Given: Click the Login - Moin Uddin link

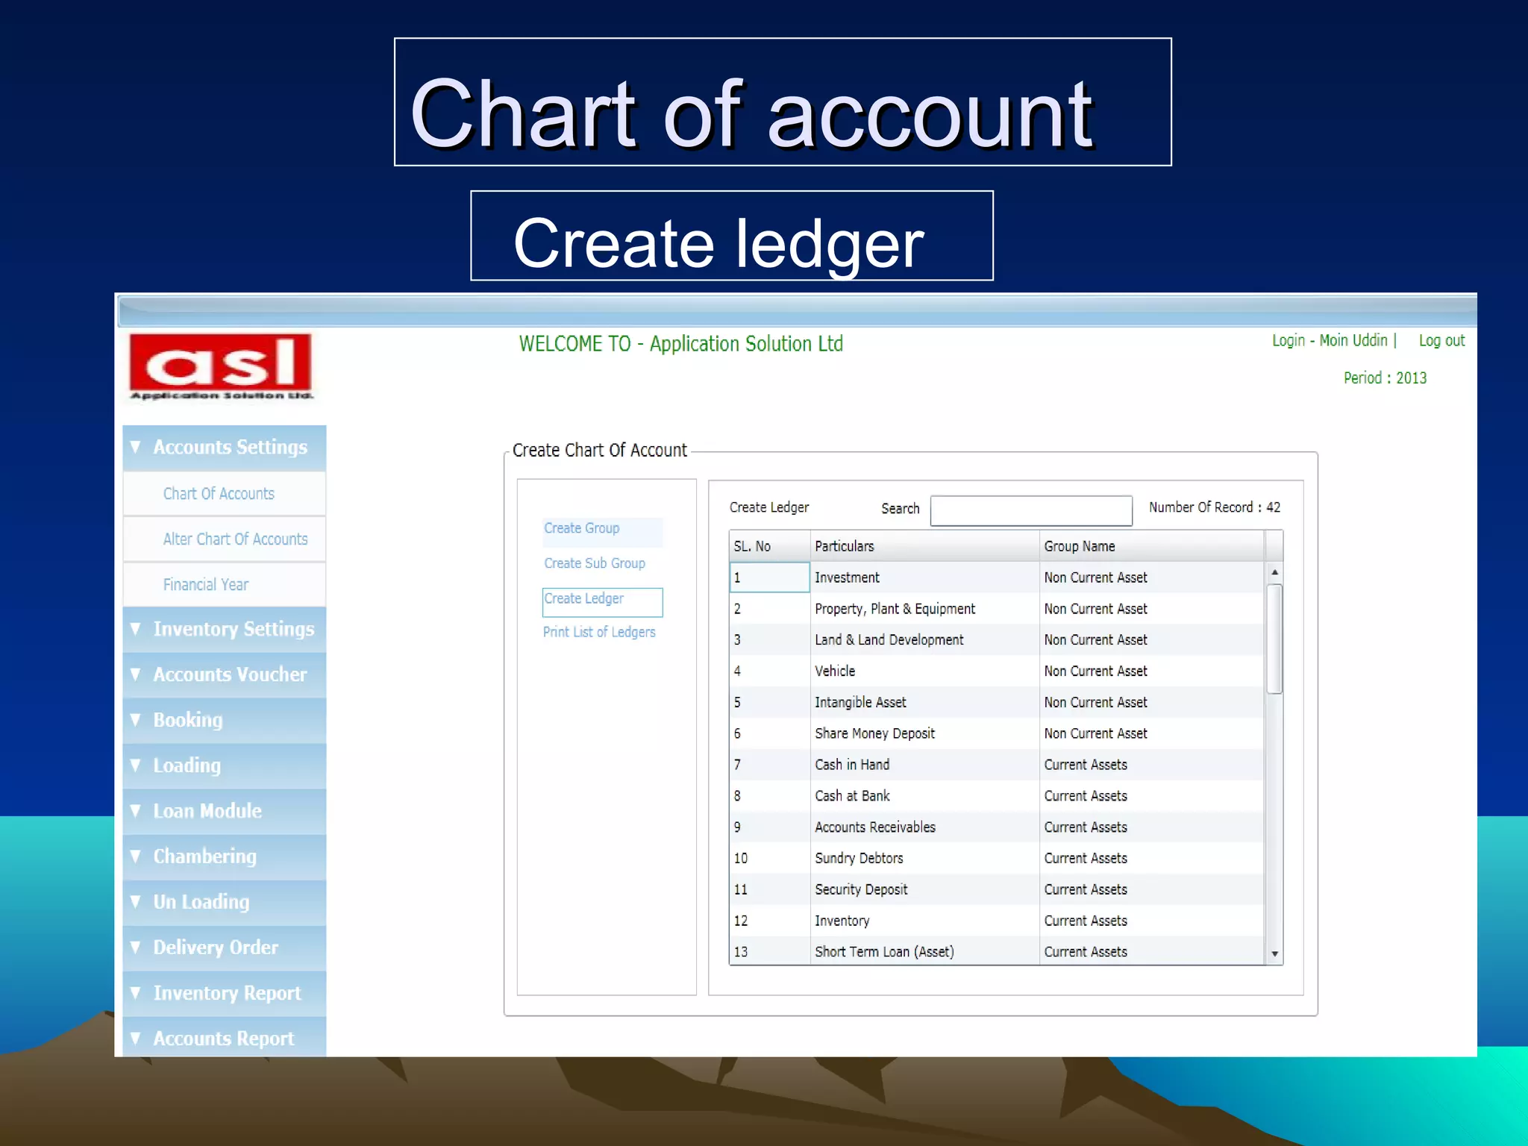Looking at the screenshot, I should coord(1330,340).
